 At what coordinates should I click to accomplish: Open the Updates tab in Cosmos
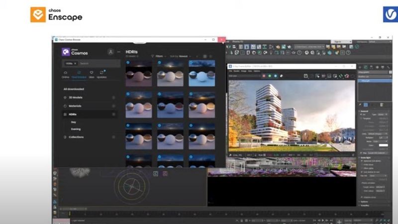pos(101,74)
